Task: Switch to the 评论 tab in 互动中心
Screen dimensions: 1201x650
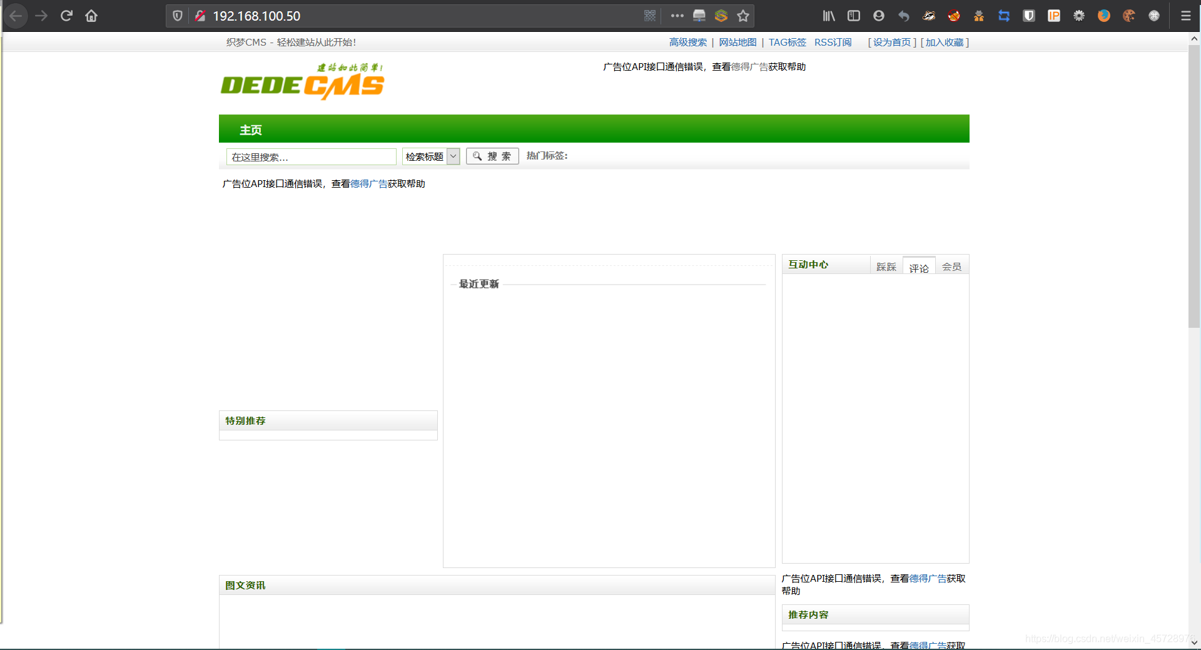Action: [919, 268]
